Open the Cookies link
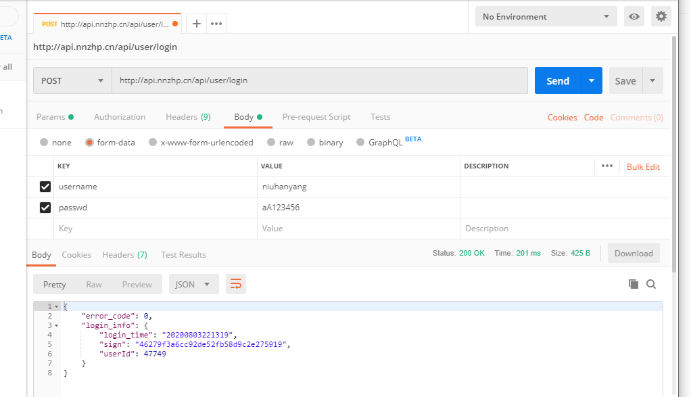Viewport: 691px width, 397px height. (562, 118)
